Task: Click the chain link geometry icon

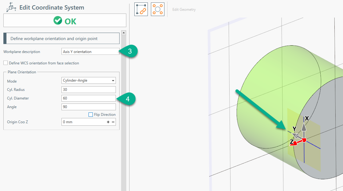Action: coord(141,9)
